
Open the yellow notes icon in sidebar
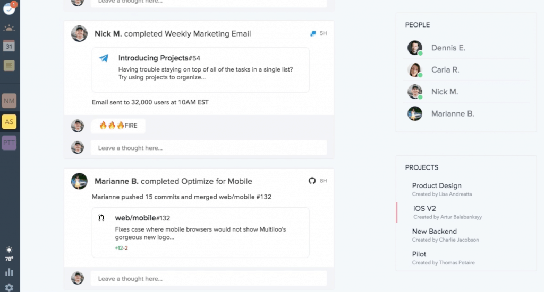tap(9, 65)
